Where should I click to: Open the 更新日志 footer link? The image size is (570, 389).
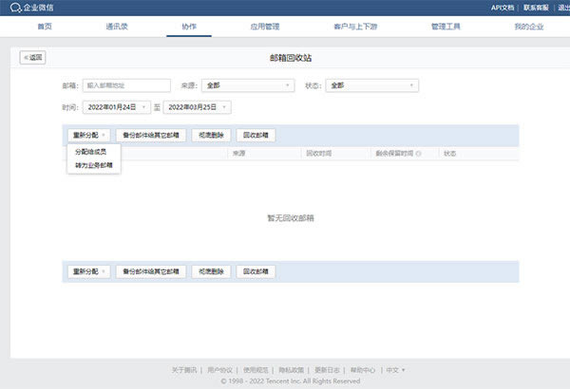[327, 370]
